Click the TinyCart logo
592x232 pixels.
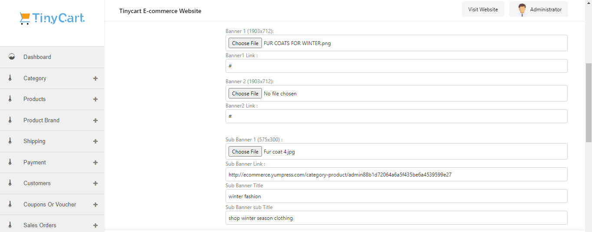pyautogui.click(x=52, y=18)
